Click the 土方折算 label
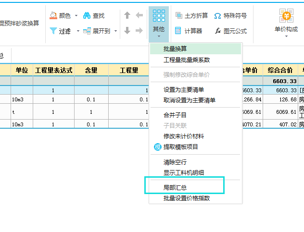304x232 pixels. pyautogui.click(x=196, y=15)
